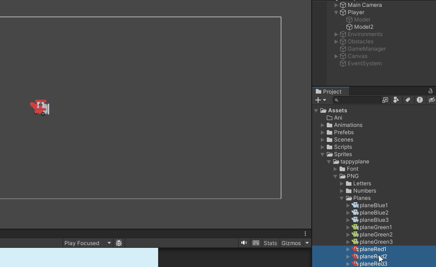The image size is (436, 267).
Task: Toggle the Project panel lock icon
Action: coord(430,91)
